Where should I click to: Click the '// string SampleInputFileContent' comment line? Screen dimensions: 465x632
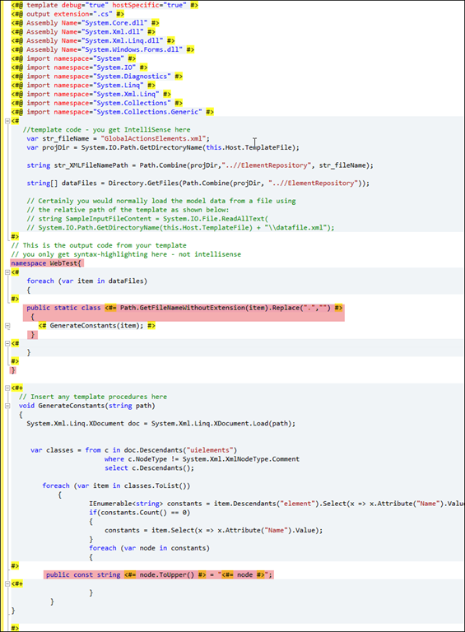click(147, 218)
